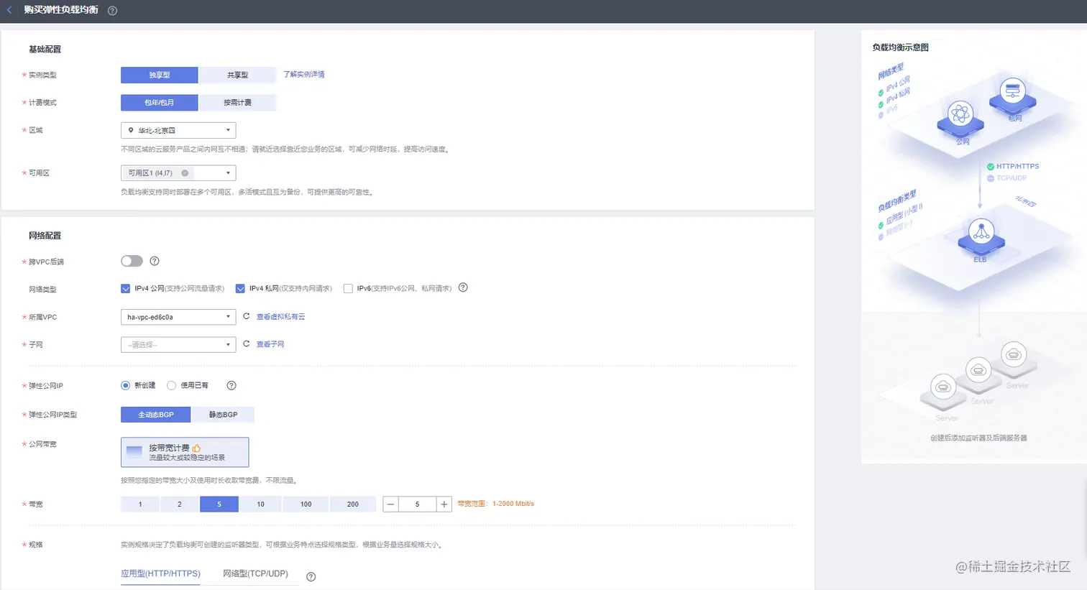Set bandwidth preset to 2

click(x=180, y=504)
